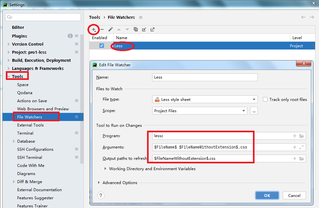Select Plugins settings category

click(x=19, y=36)
